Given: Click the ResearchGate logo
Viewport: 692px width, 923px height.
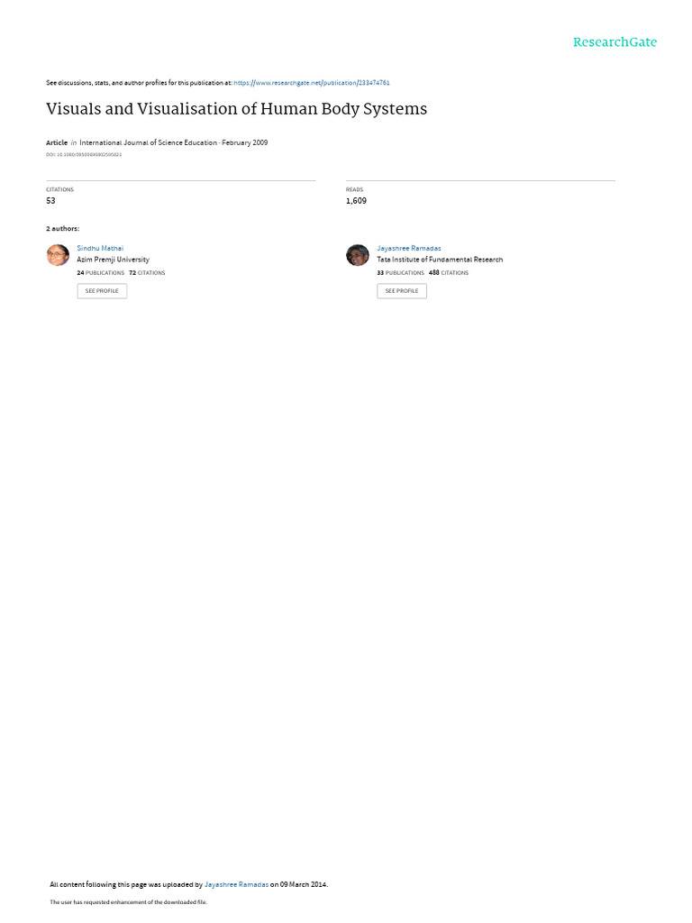Looking at the screenshot, I should (x=615, y=41).
